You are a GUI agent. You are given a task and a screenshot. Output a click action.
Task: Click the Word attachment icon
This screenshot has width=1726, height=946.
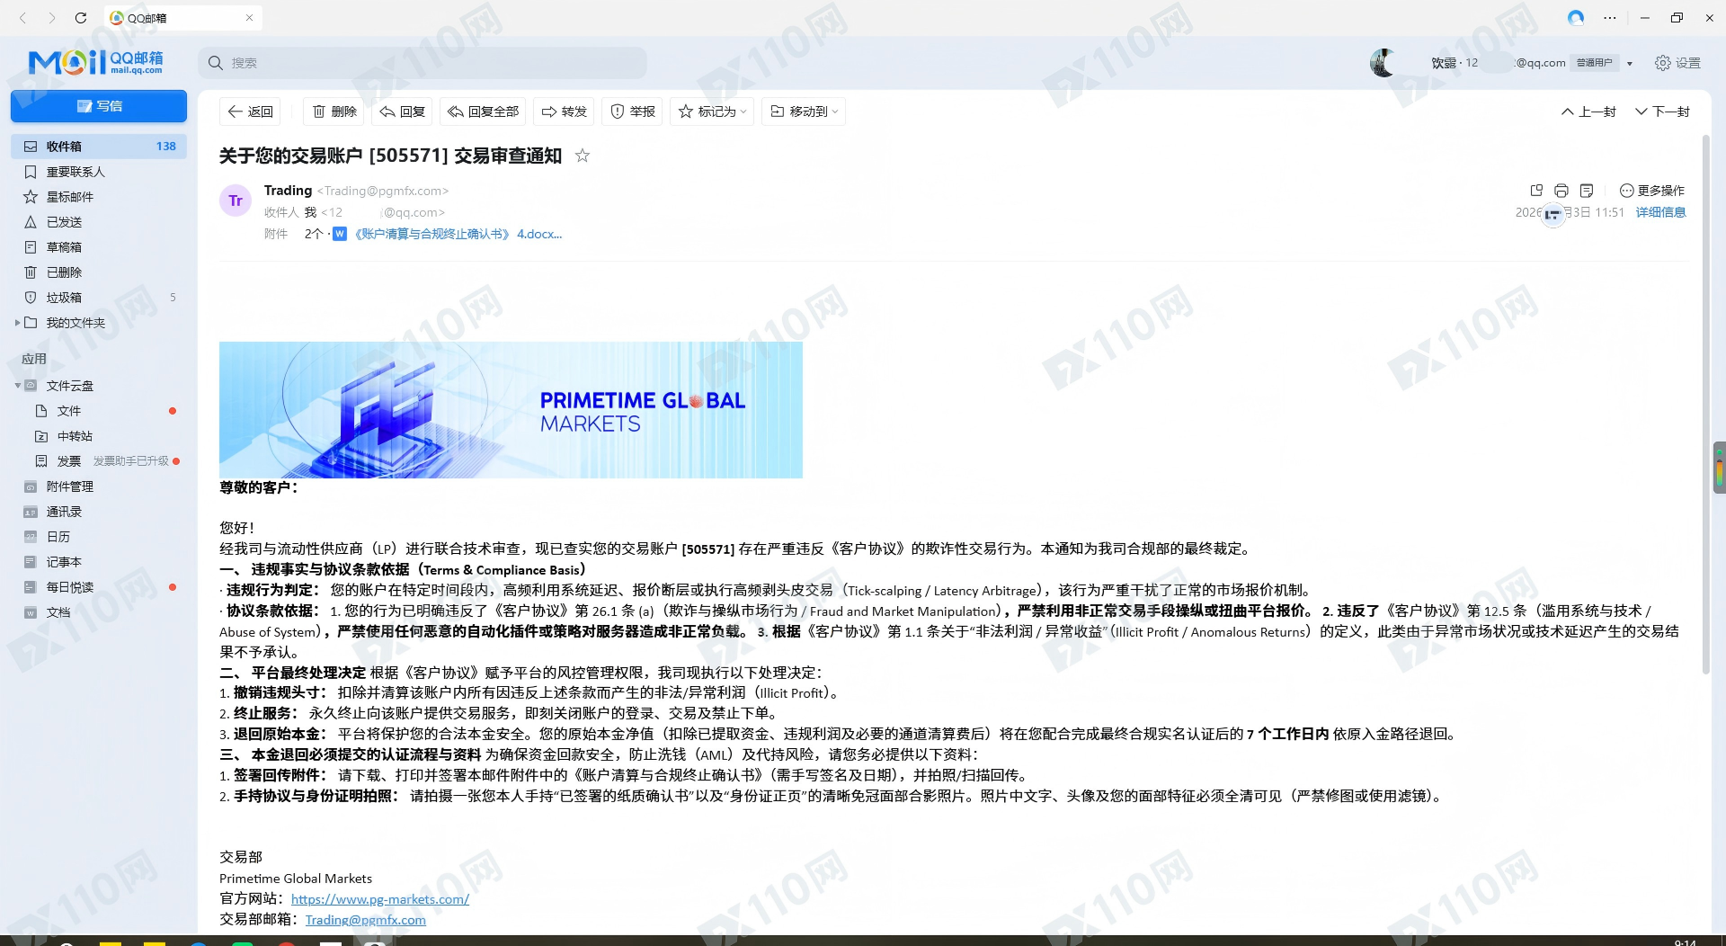click(340, 234)
